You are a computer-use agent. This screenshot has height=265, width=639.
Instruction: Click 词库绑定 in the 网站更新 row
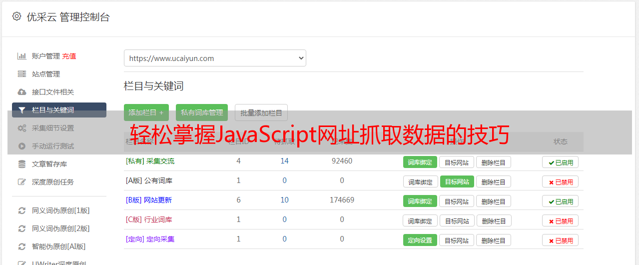420,201
